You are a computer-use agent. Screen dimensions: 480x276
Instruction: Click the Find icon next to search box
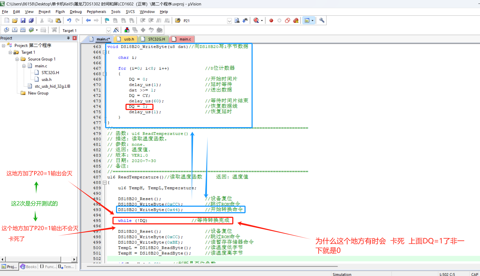(237, 20)
